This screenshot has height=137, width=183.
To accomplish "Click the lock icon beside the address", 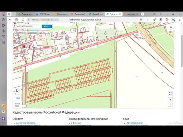I will pos(29,20).
